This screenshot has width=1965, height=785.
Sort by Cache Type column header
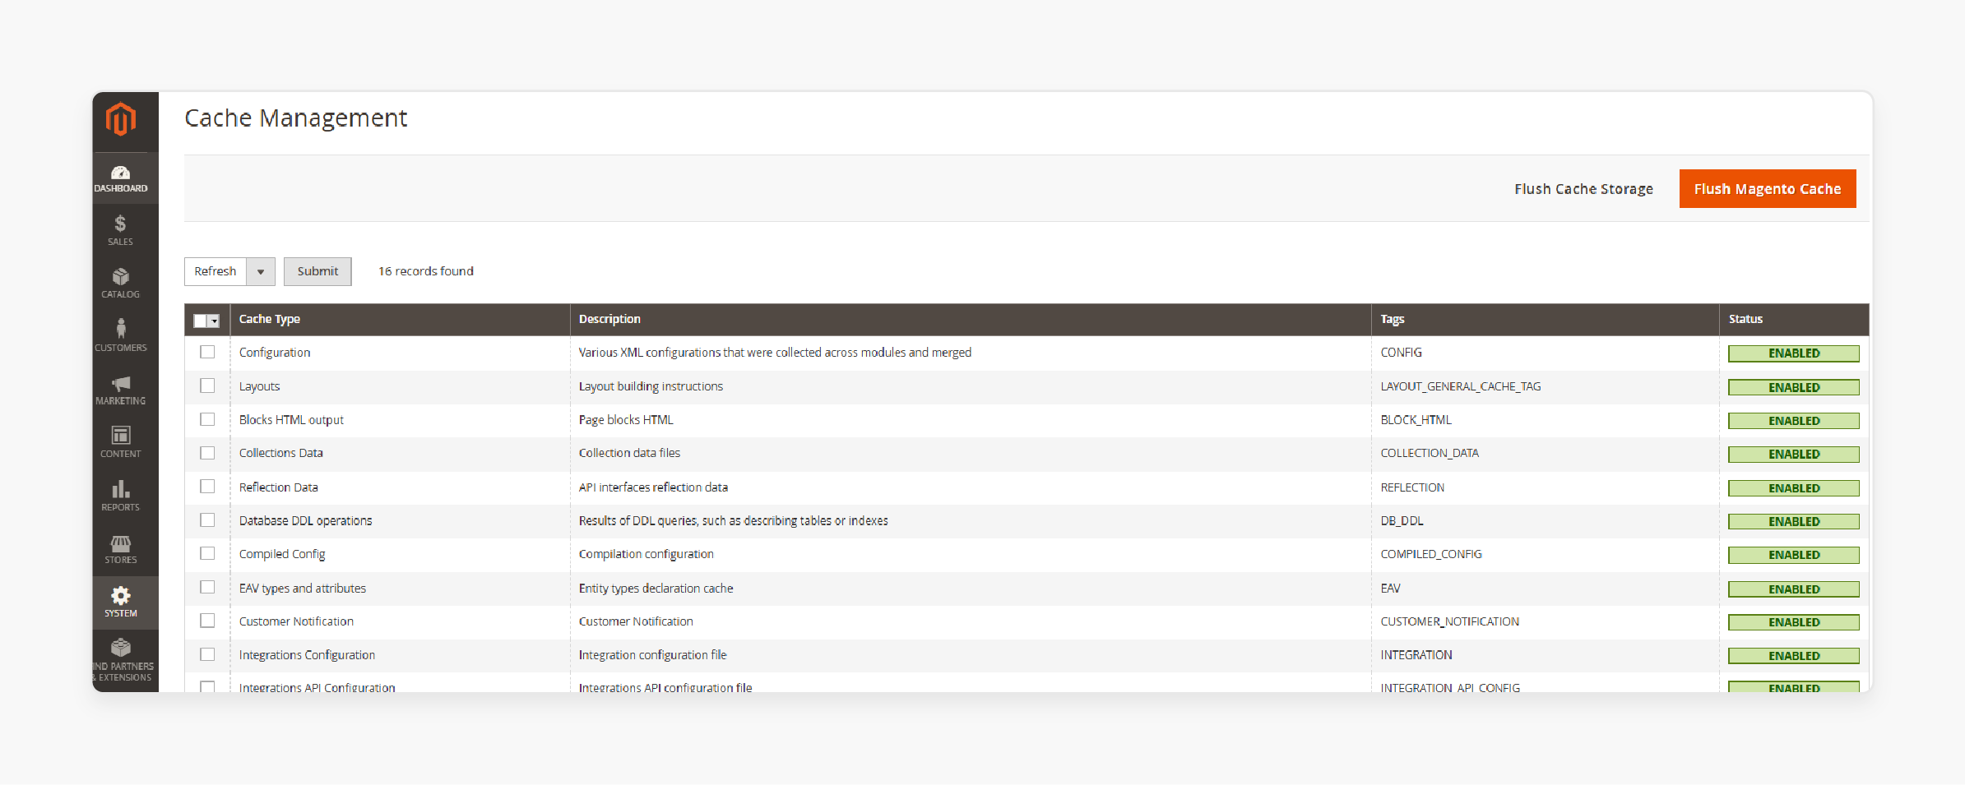(269, 319)
